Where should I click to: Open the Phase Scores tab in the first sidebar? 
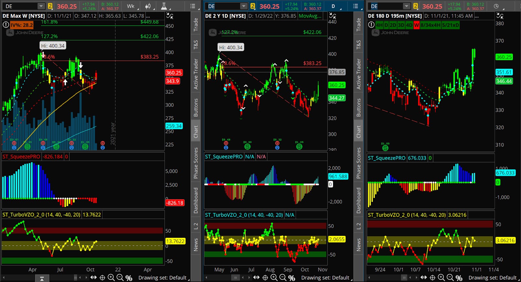coord(196,163)
